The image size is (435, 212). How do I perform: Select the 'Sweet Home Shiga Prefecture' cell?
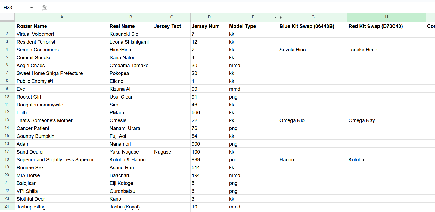(62, 73)
